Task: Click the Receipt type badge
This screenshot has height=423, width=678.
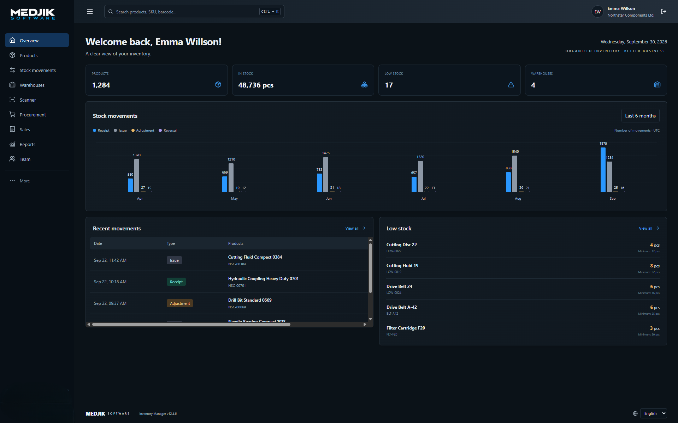Action: coord(176,282)
